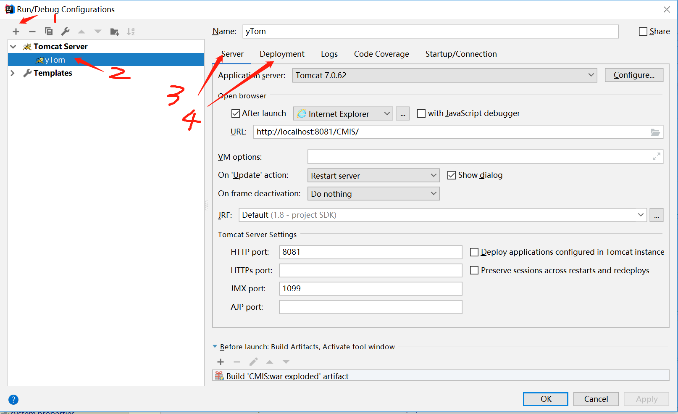Screen dimensions: 678x414
Task: Open edit defaults wrench icon in toolbar
Action: pos(65,32)
